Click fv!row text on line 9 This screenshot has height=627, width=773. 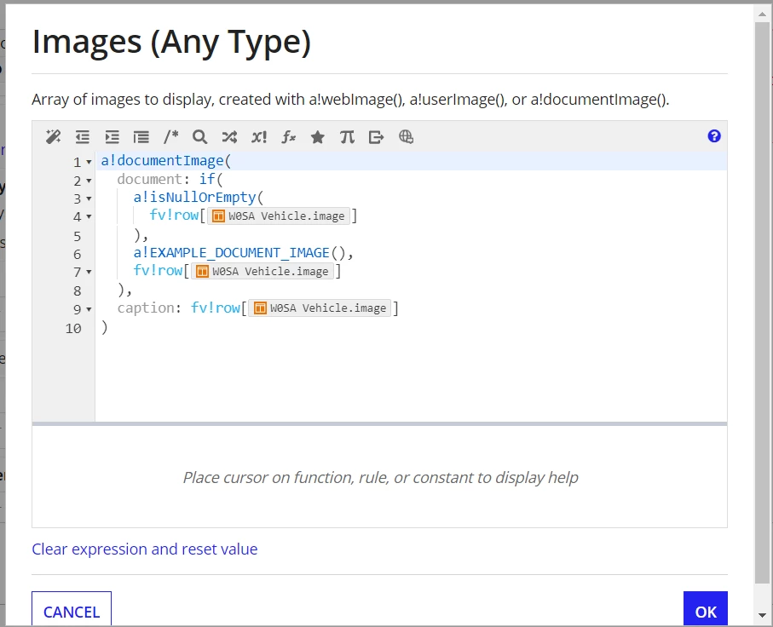coord(215,308)
